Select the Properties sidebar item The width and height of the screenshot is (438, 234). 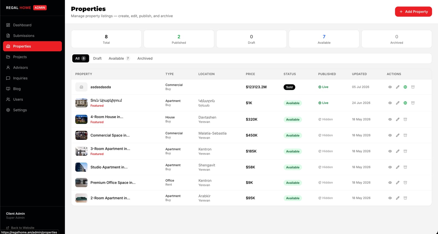click(32, 46)
